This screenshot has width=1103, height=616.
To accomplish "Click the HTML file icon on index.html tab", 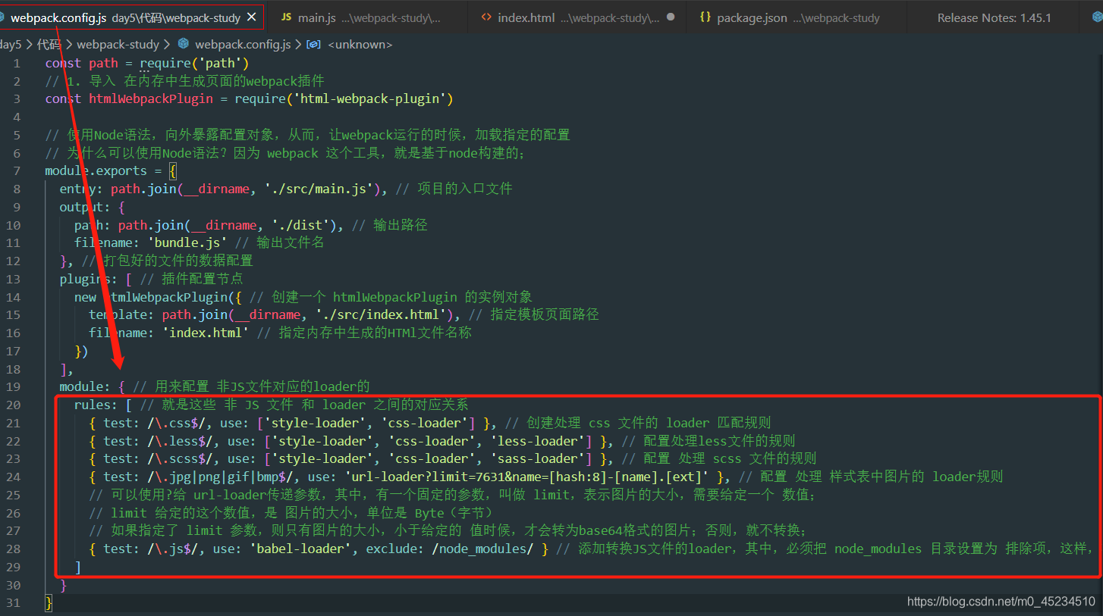I will [x=486, y=17].
